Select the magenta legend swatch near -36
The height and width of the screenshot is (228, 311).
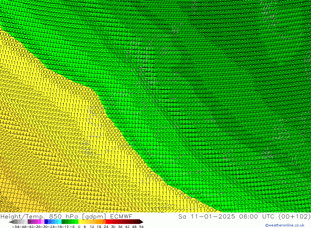tap(39, 222)
